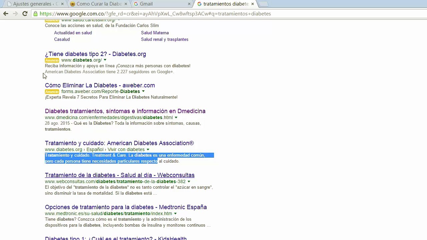The width and height of the screenshot is (427, 240).
Task: Expand dropdown next to dmedicina.com URL
Action: click(176, 117)
